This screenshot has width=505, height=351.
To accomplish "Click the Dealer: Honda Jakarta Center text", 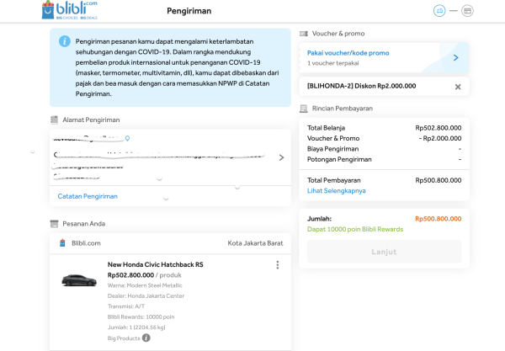I will click(x=146, y=295).
